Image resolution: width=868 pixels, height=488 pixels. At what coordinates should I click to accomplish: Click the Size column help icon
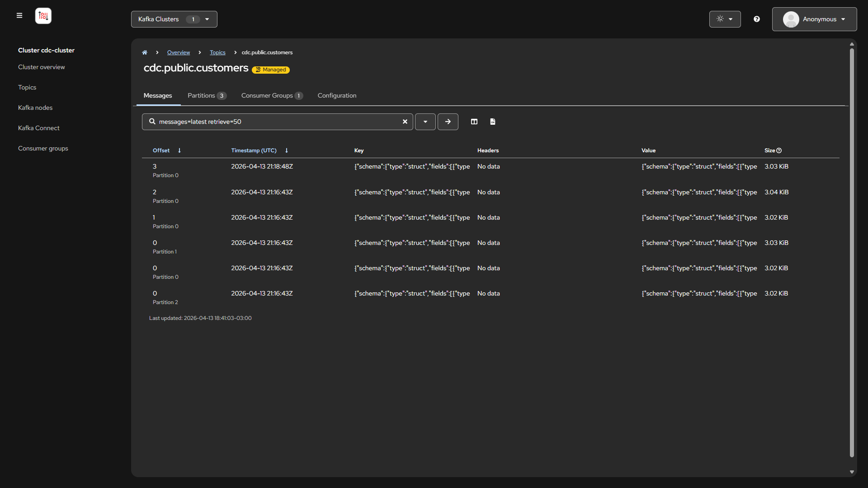pos(779,150)
